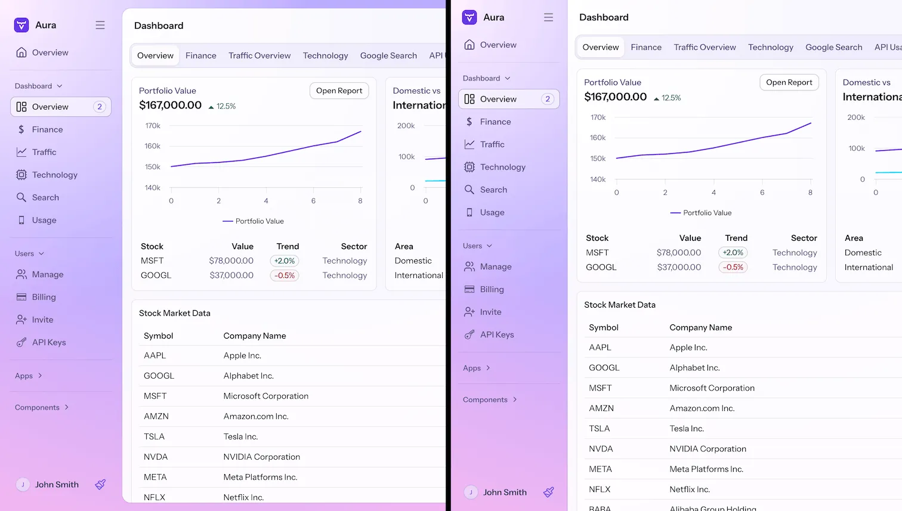Click the +2.0% trend badge in the left window

pyautogui.click(x=285, y=261)
